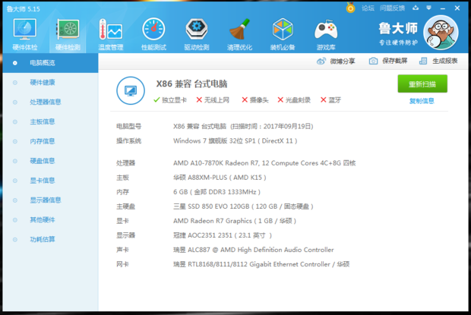Viewport: 471px width, 315px height.
Task: Click the RTL8168 network card text
Action: 261,264
